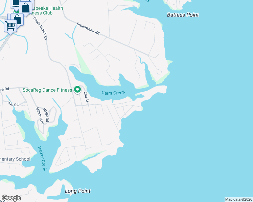
Task: Select the Battees Point label
Action: 183,15
